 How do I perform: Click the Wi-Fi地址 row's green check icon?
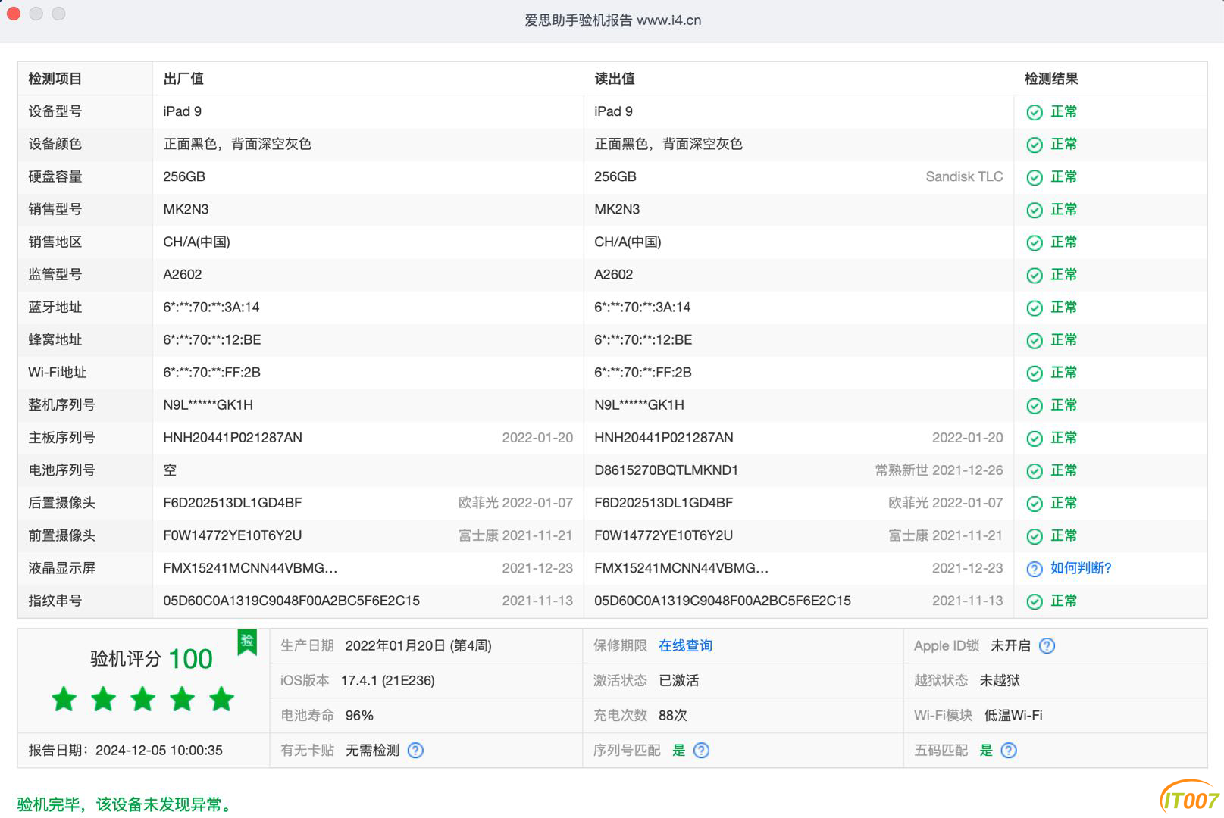pos(1034,373)
